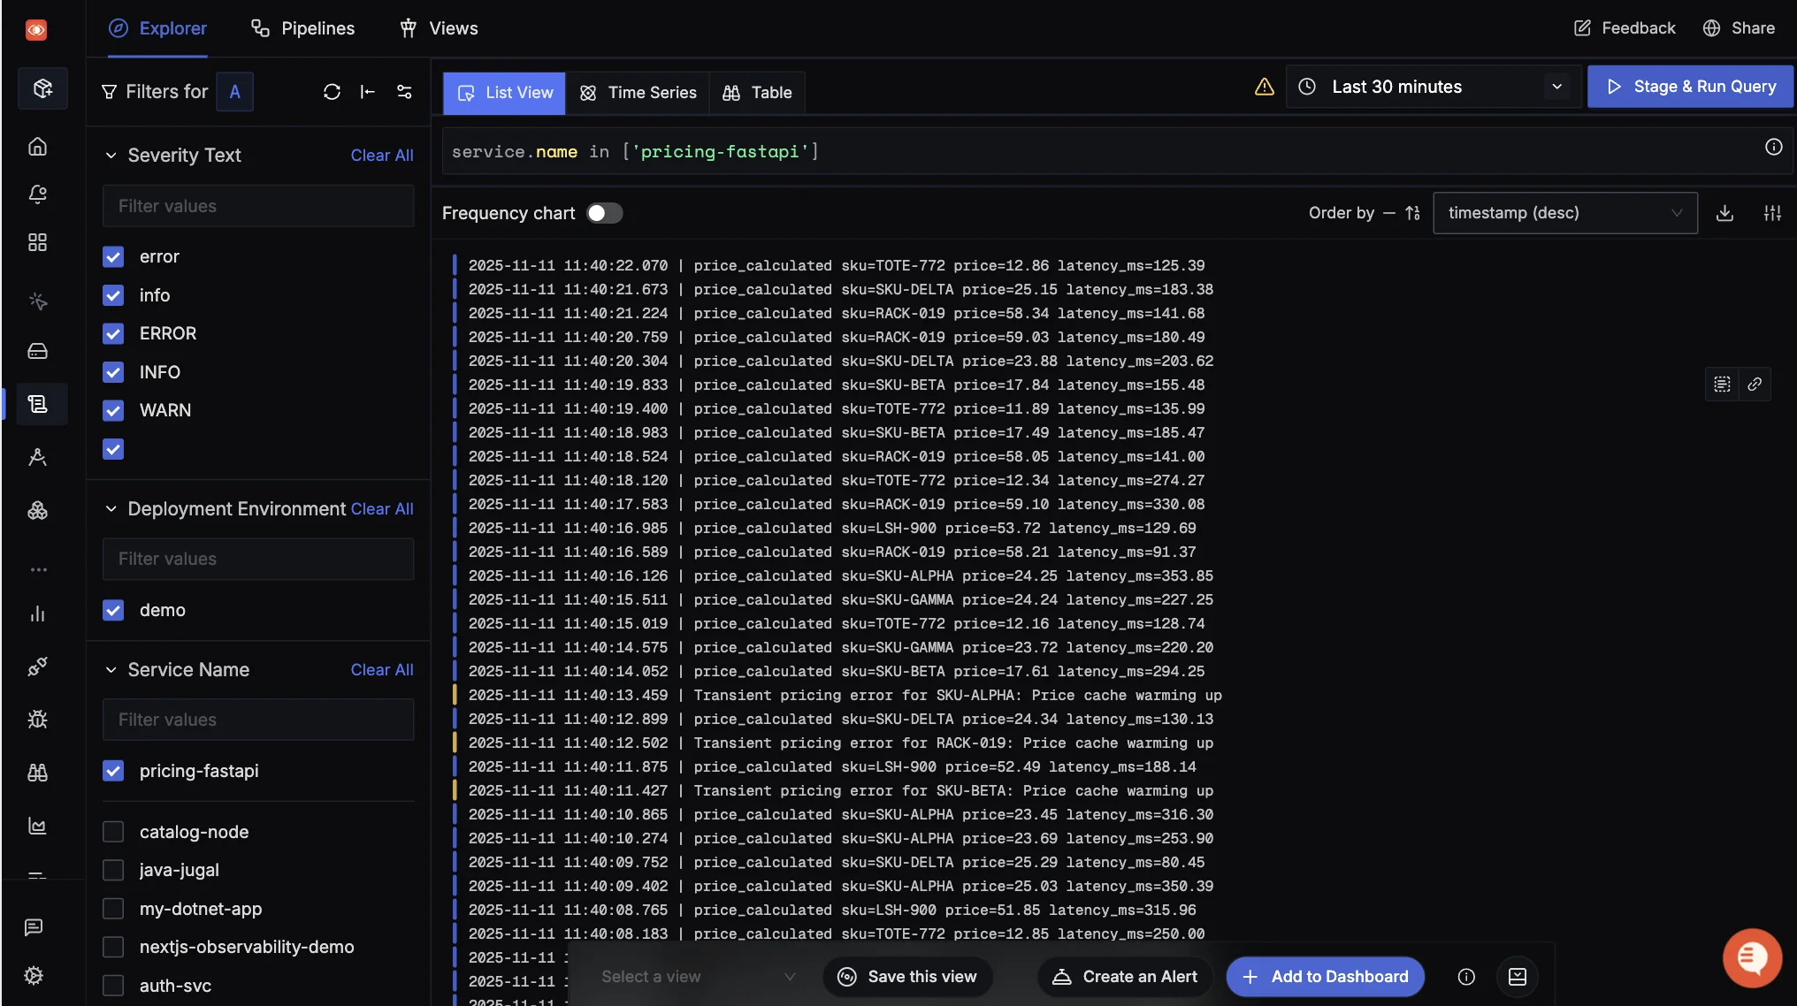Open display settings via sliders icon near timestamp dropdown

click(1773, 213)
